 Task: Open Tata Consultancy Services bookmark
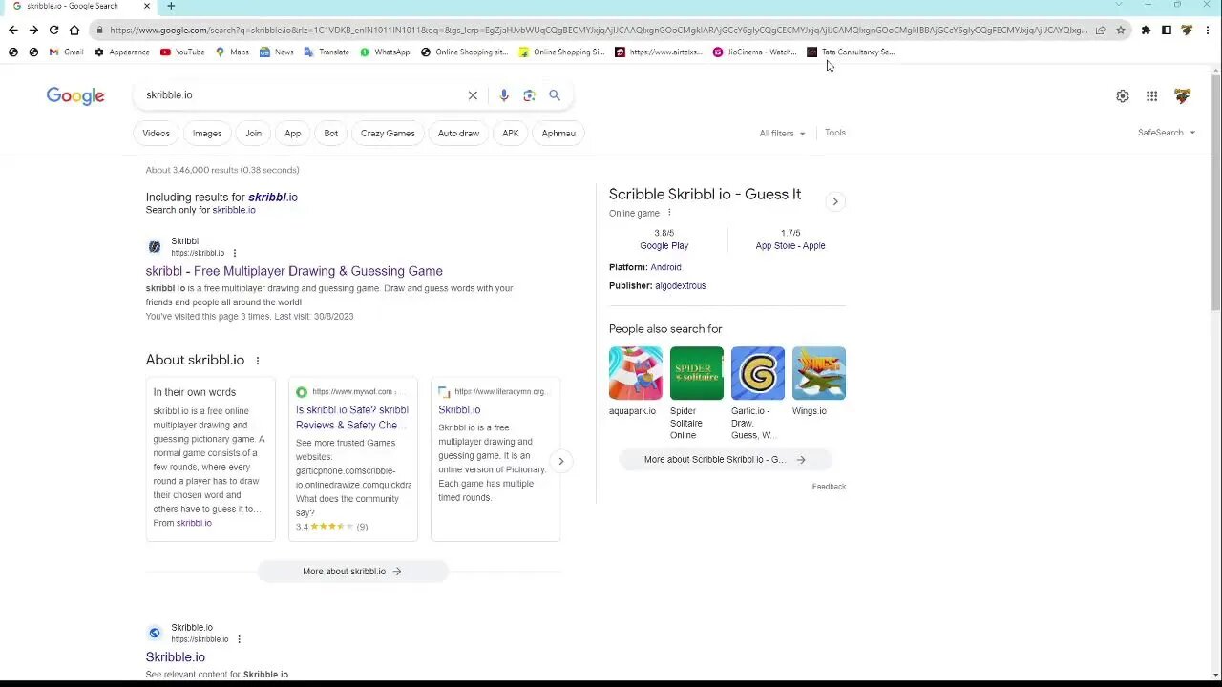[x=851, y=52]
